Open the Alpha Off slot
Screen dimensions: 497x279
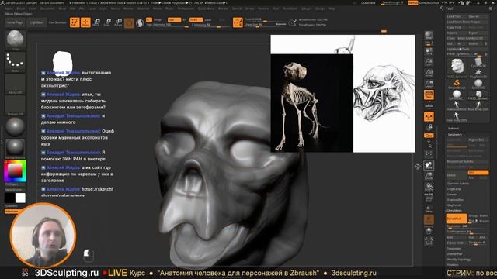pos(15,83)
